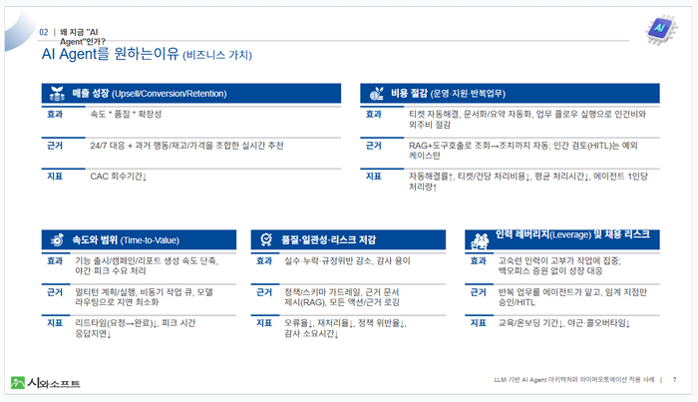Click 효과 label in 속도와 범위 section

click(55, 261)
